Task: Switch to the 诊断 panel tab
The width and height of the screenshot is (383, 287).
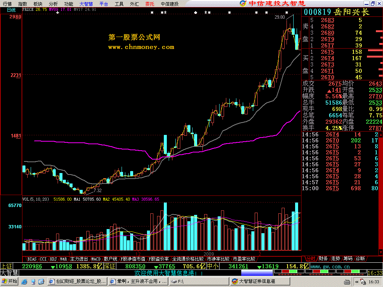Action: (360, 259)
